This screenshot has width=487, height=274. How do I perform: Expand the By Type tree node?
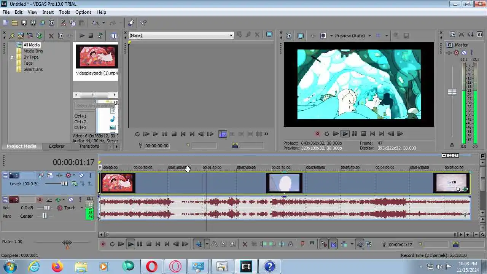click(x=12, y=57)
